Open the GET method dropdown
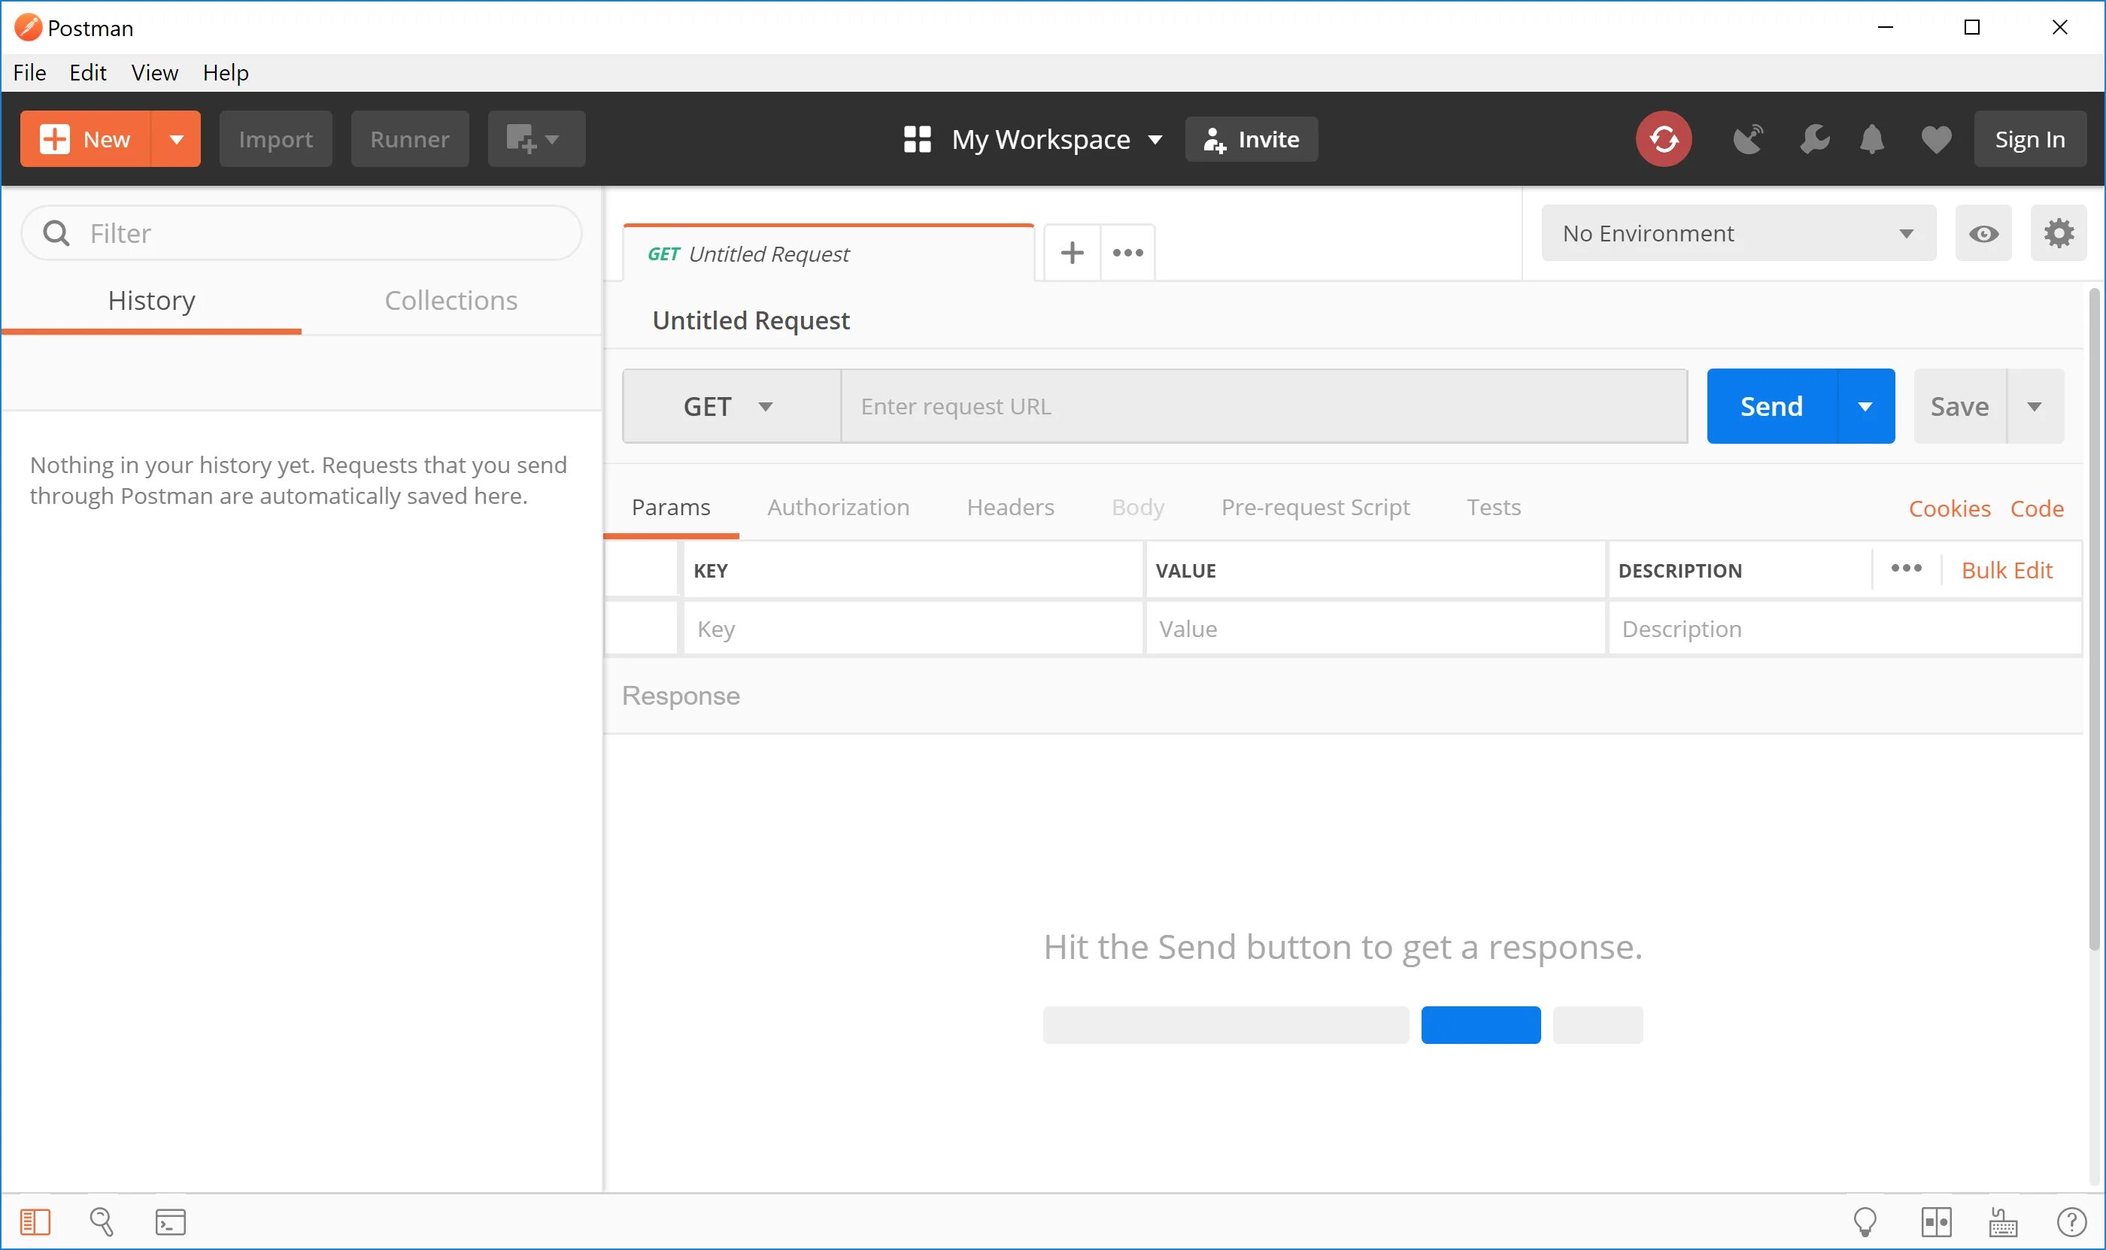The image size is (2106, 1250). pos(730,407)
